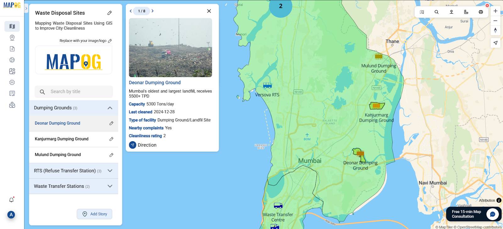The image size is (503, 229).
Task: Click the Direction button in popup
Action: (x=143, y=145)
